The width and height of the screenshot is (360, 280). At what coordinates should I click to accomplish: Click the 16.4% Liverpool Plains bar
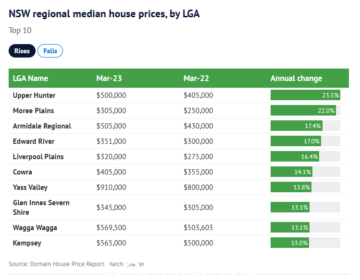[295, 156]
